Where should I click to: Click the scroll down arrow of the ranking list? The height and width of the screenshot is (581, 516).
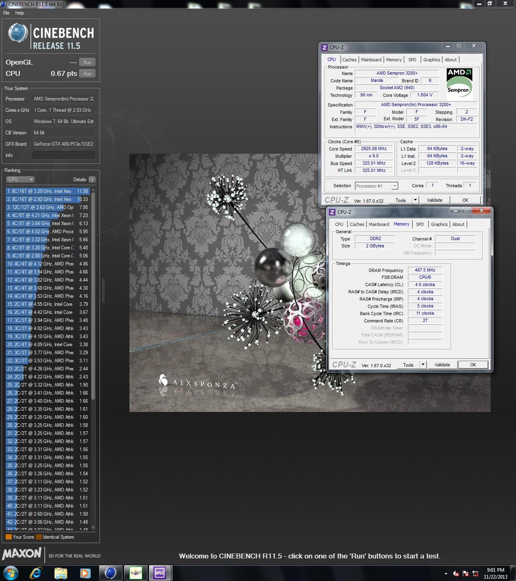coord(94,527)
